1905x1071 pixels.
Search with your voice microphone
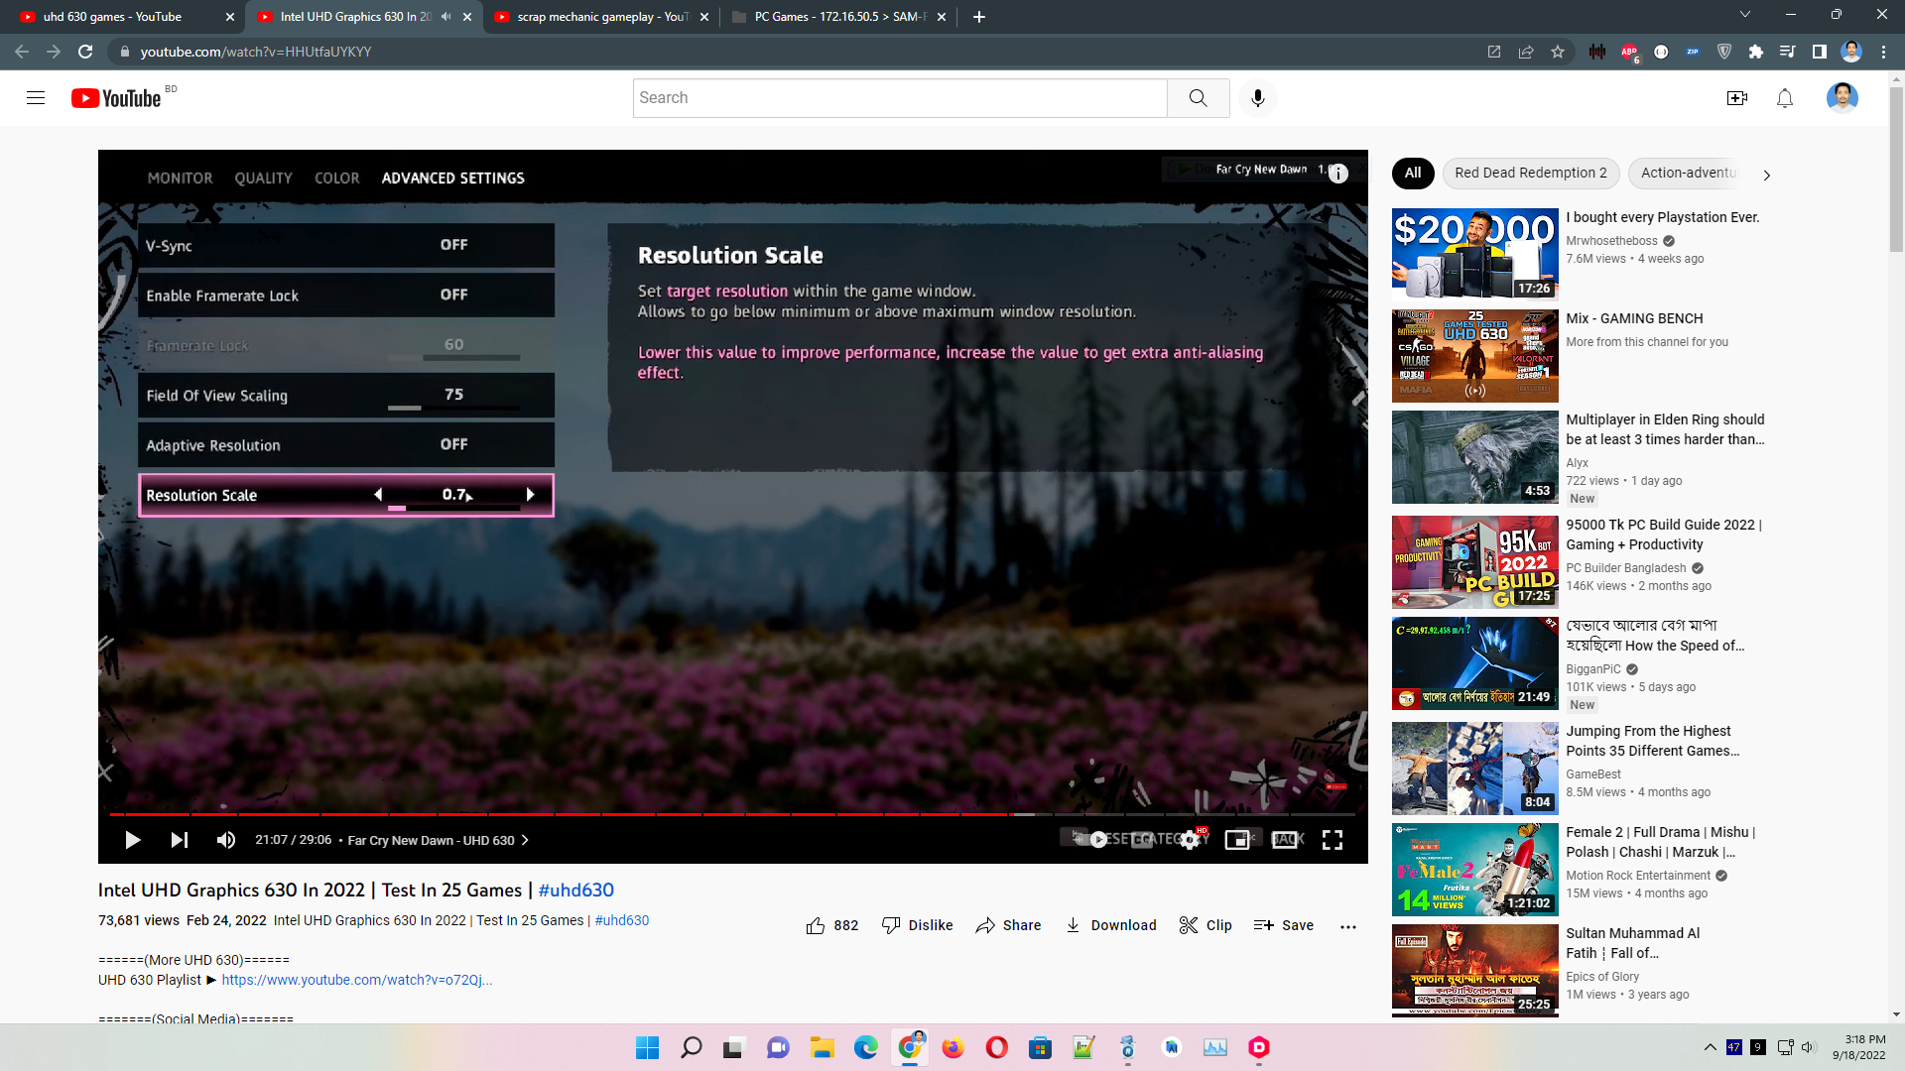pos(1258,98)
